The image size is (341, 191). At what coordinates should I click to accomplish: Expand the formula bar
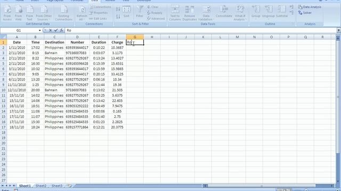pyautogui.click(x=338, y=31)
